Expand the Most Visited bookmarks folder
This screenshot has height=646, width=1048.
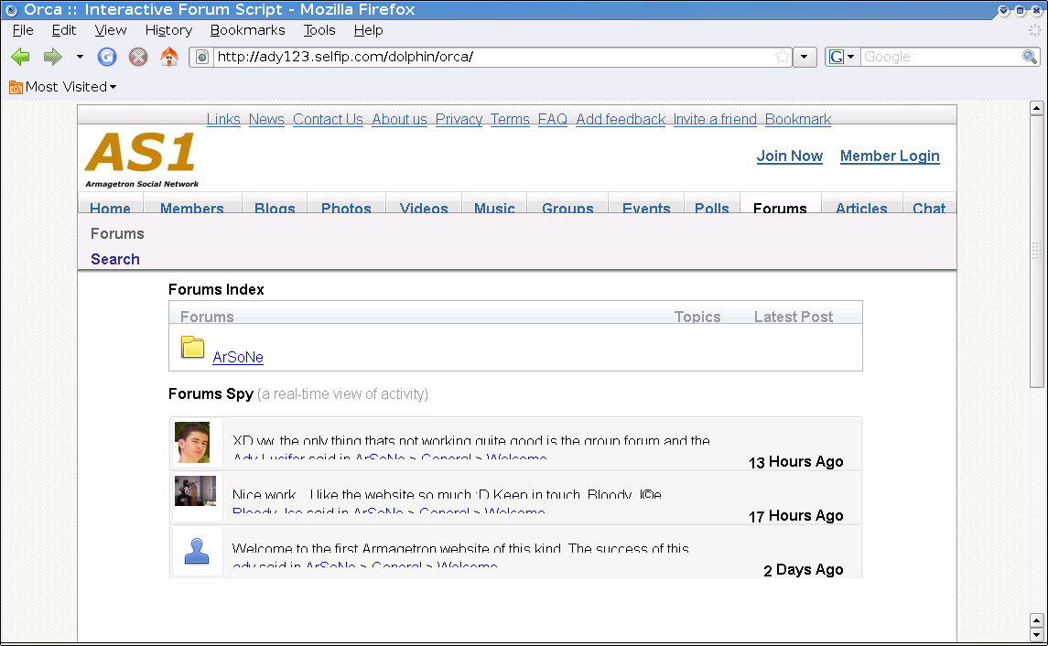coord(63,87)
